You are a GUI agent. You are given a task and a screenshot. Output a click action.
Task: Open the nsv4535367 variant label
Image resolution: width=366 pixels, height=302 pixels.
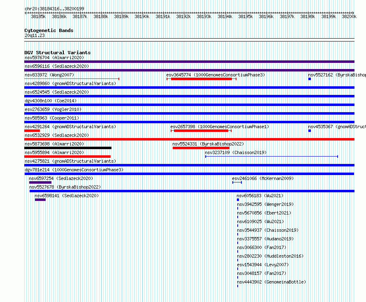337,127
